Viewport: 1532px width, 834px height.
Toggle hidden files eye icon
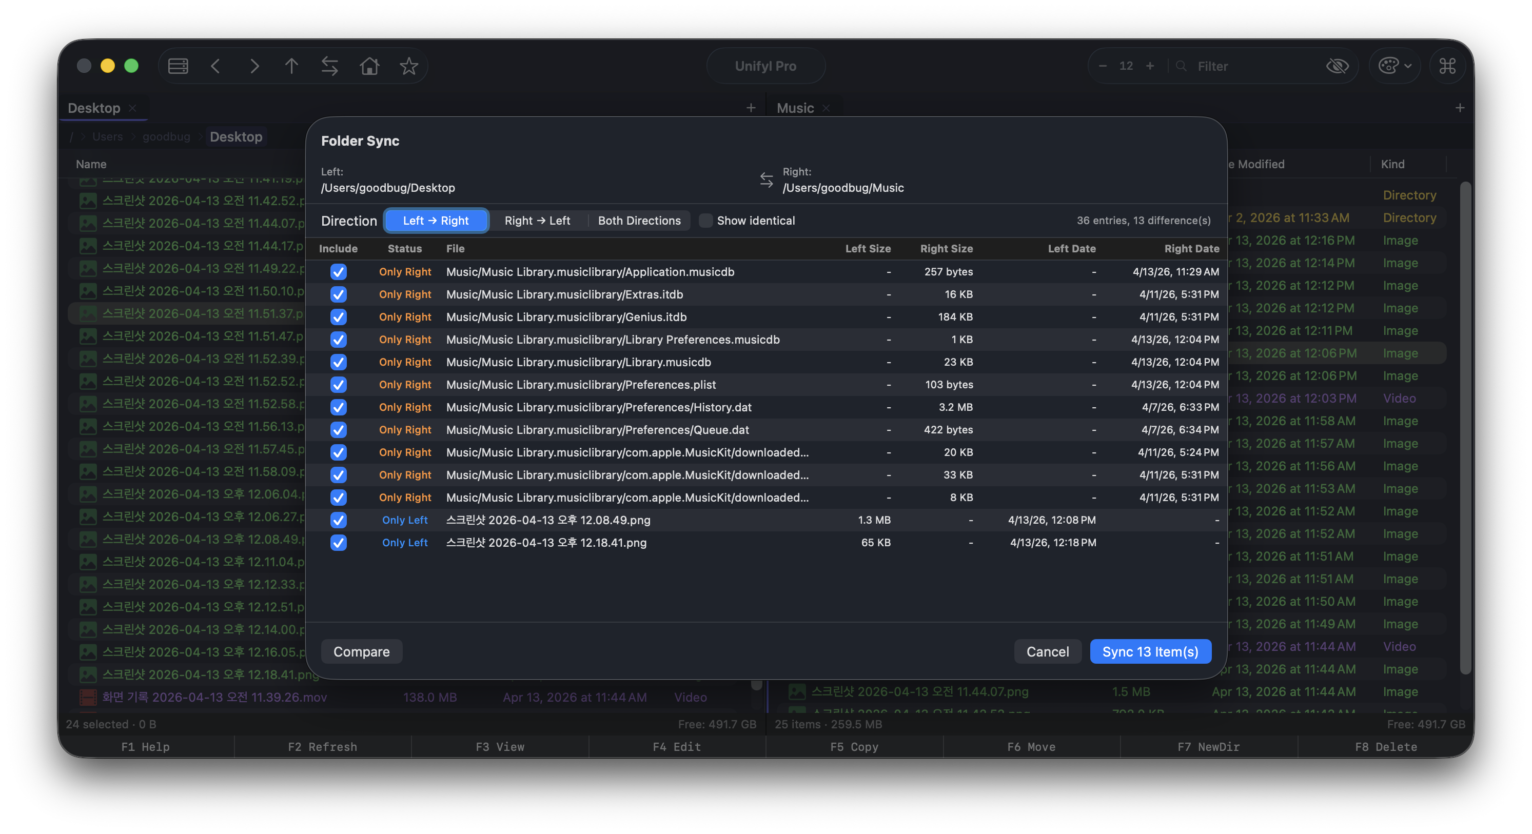[x=1337, y=66]
